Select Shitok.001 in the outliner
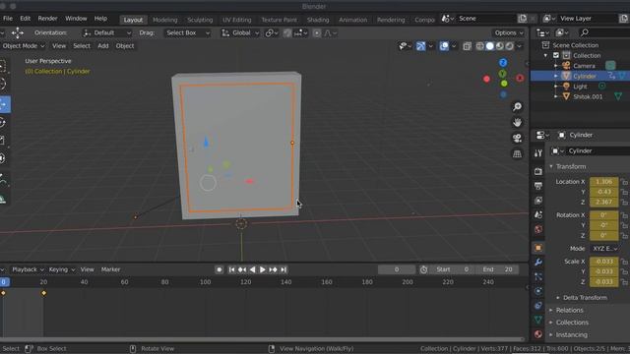This screenshot has width=630, height=354. [588, 96]
